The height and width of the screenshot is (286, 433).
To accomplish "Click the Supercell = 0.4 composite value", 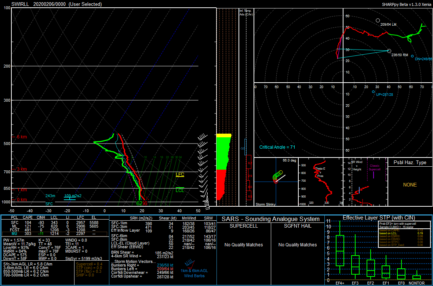I will [x=89, y=264].
